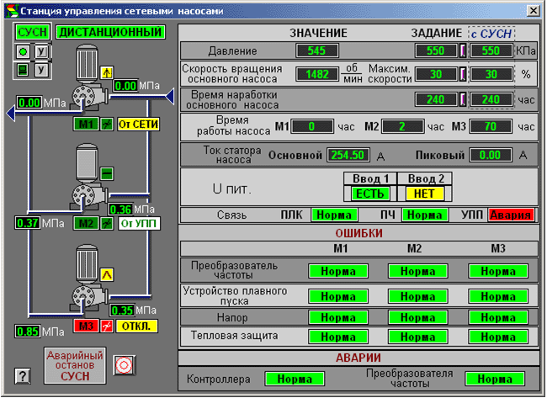Click the У button beside computer icon
Screen dimensions: 547x398
(x=42, y=70)
